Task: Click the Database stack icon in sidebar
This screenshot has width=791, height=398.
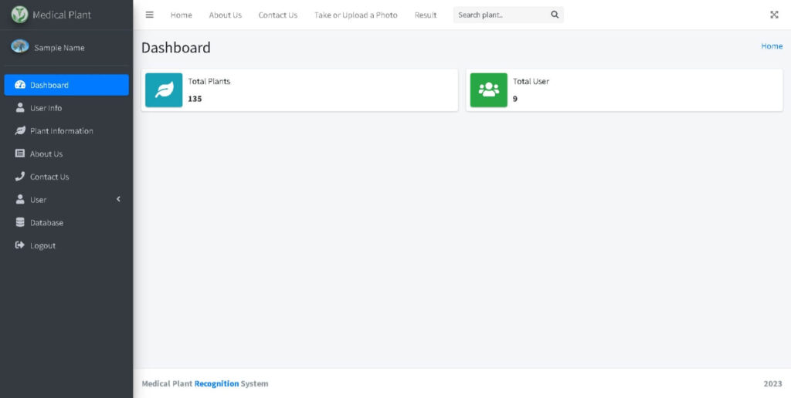Action: coord(20,223)
